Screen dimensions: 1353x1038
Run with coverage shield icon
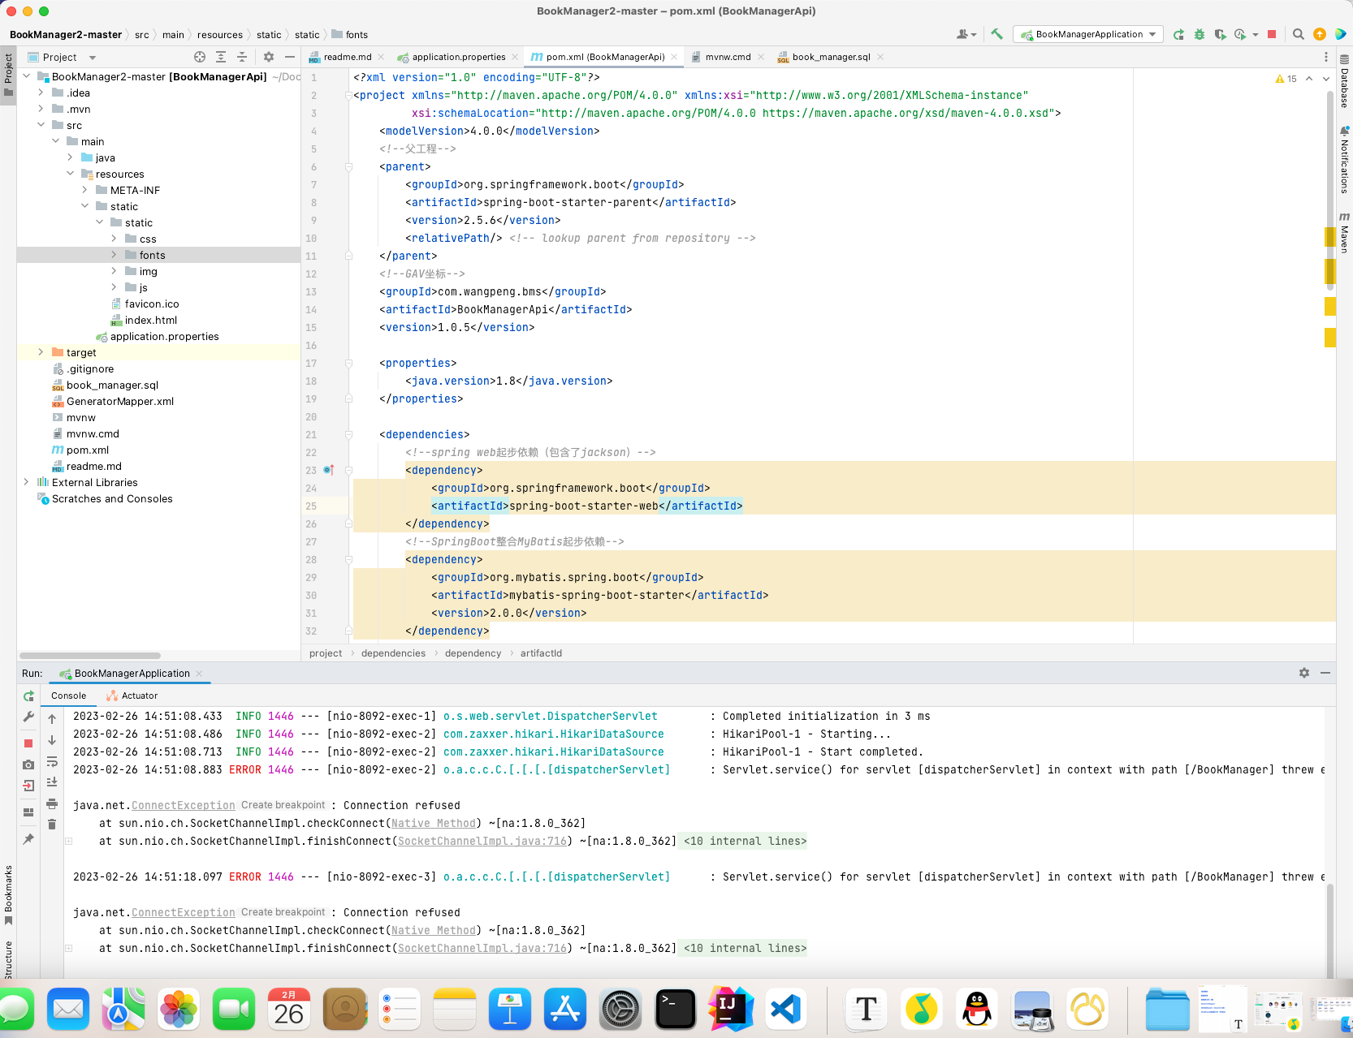click(x=1220, y=34)
